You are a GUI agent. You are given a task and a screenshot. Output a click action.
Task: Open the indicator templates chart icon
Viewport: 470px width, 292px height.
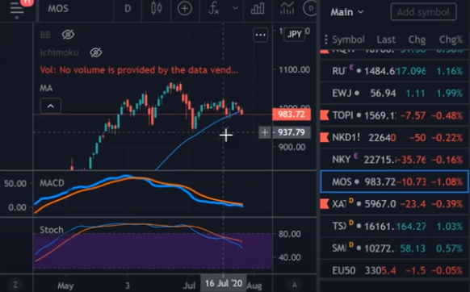(287, 8)
